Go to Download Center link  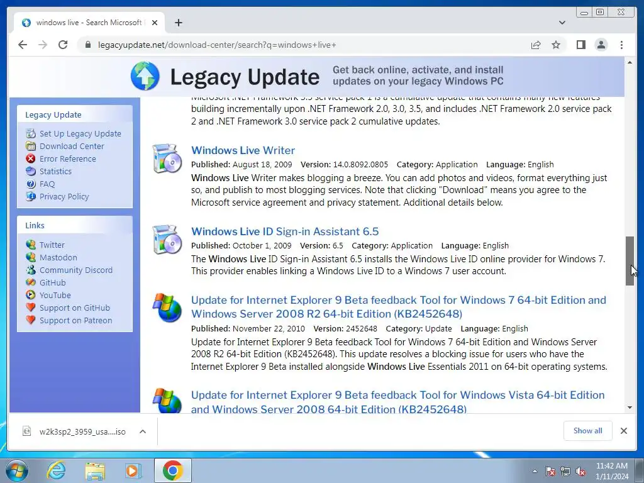(x=72, y=146)
